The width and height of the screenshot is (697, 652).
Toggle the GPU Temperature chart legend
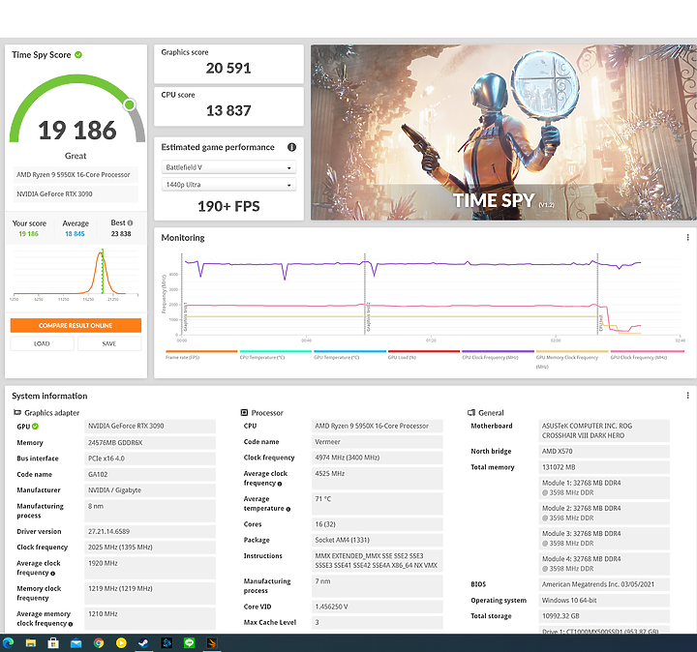click(349, 355)
